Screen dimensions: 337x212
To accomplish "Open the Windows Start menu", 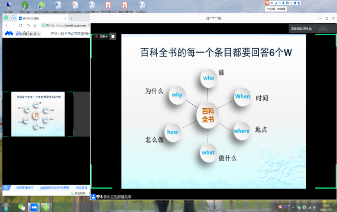I will (6, 207).
